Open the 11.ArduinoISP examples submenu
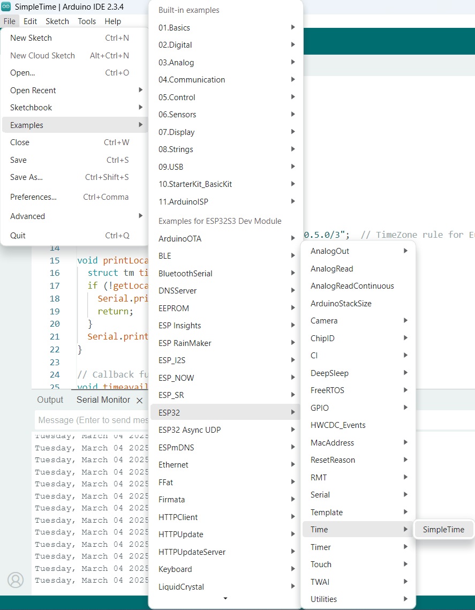 click(225, 201)
